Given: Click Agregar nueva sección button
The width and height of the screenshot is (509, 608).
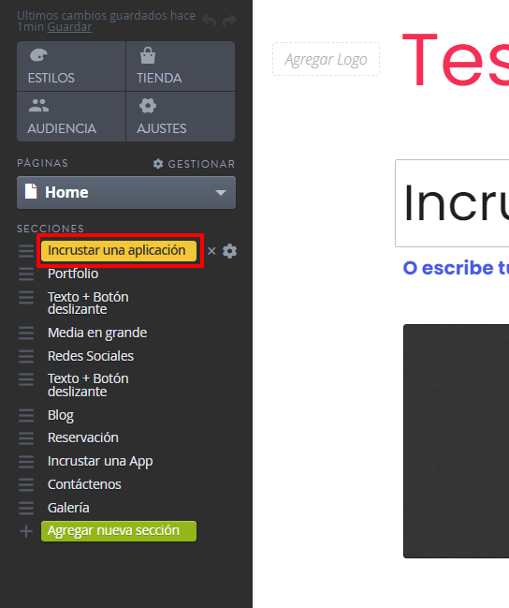Looking at the screenshot, I should point(119,531).
